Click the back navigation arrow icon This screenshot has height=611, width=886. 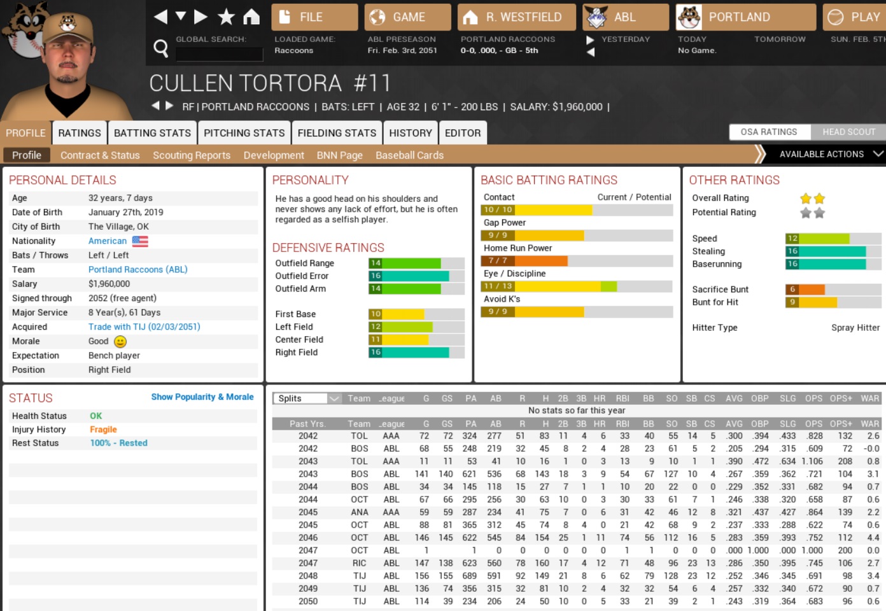click(160, 17)
